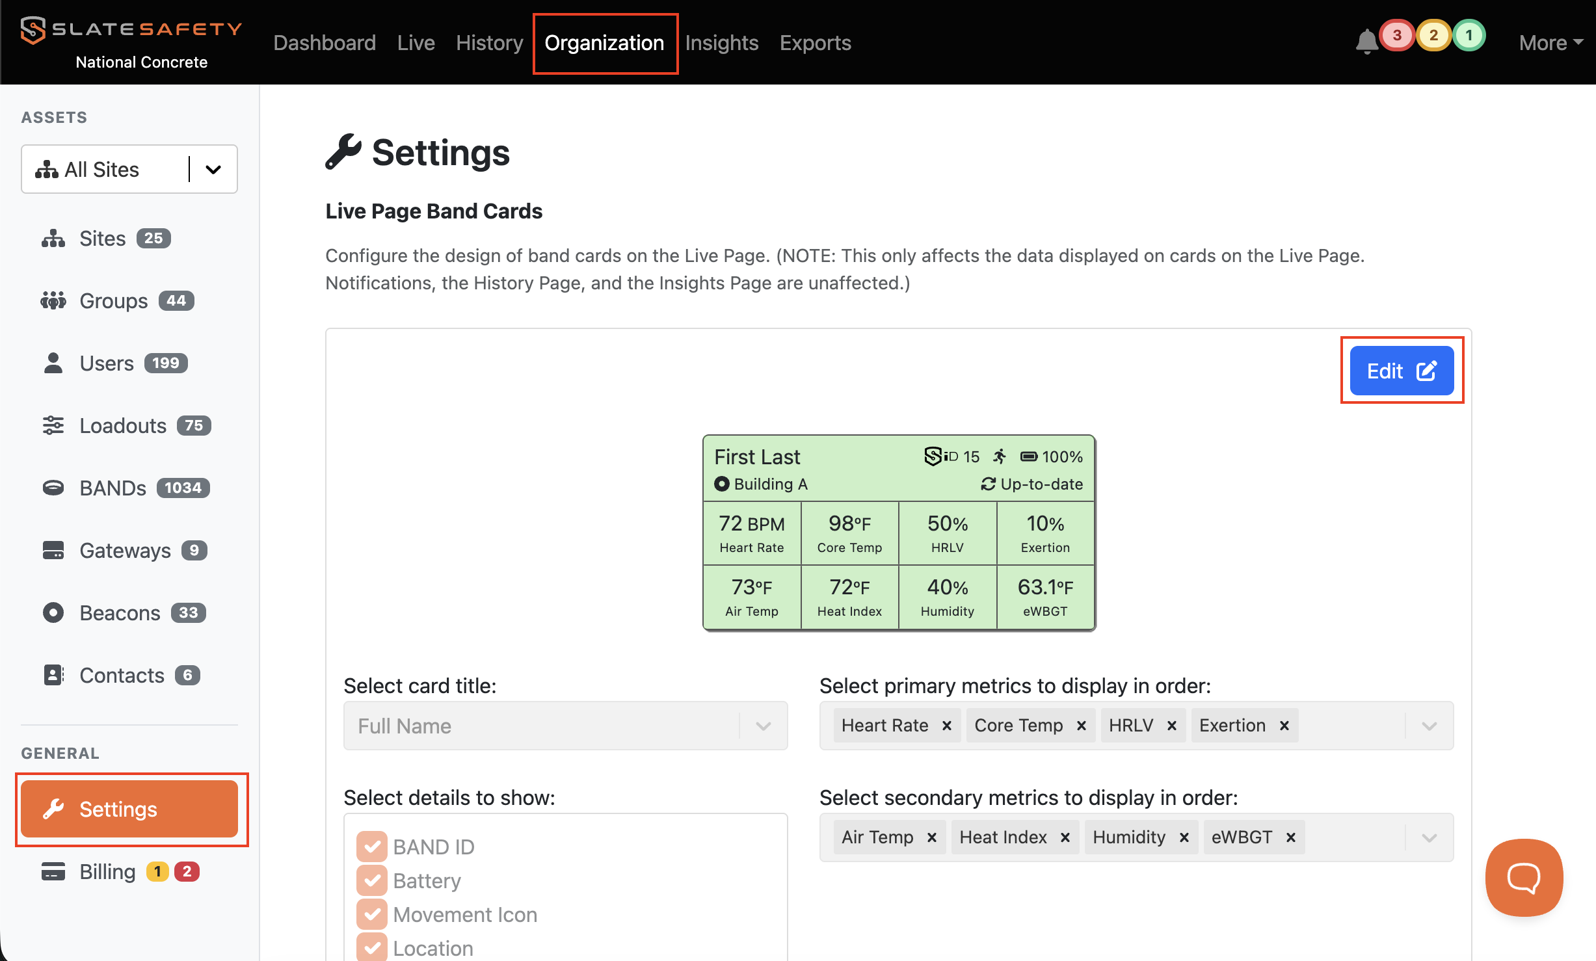
Task: Click the Billing credit card icon
Action: coord(53,871)
